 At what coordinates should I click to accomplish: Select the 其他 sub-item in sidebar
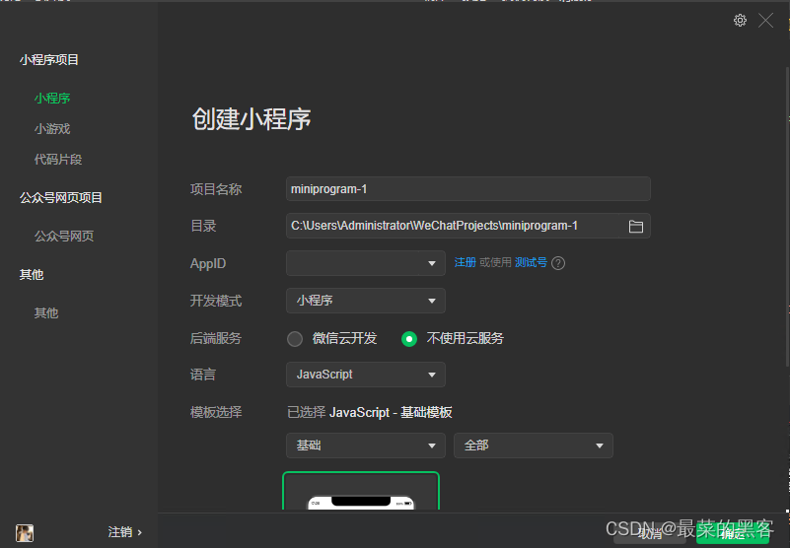[x=46, y=313]
